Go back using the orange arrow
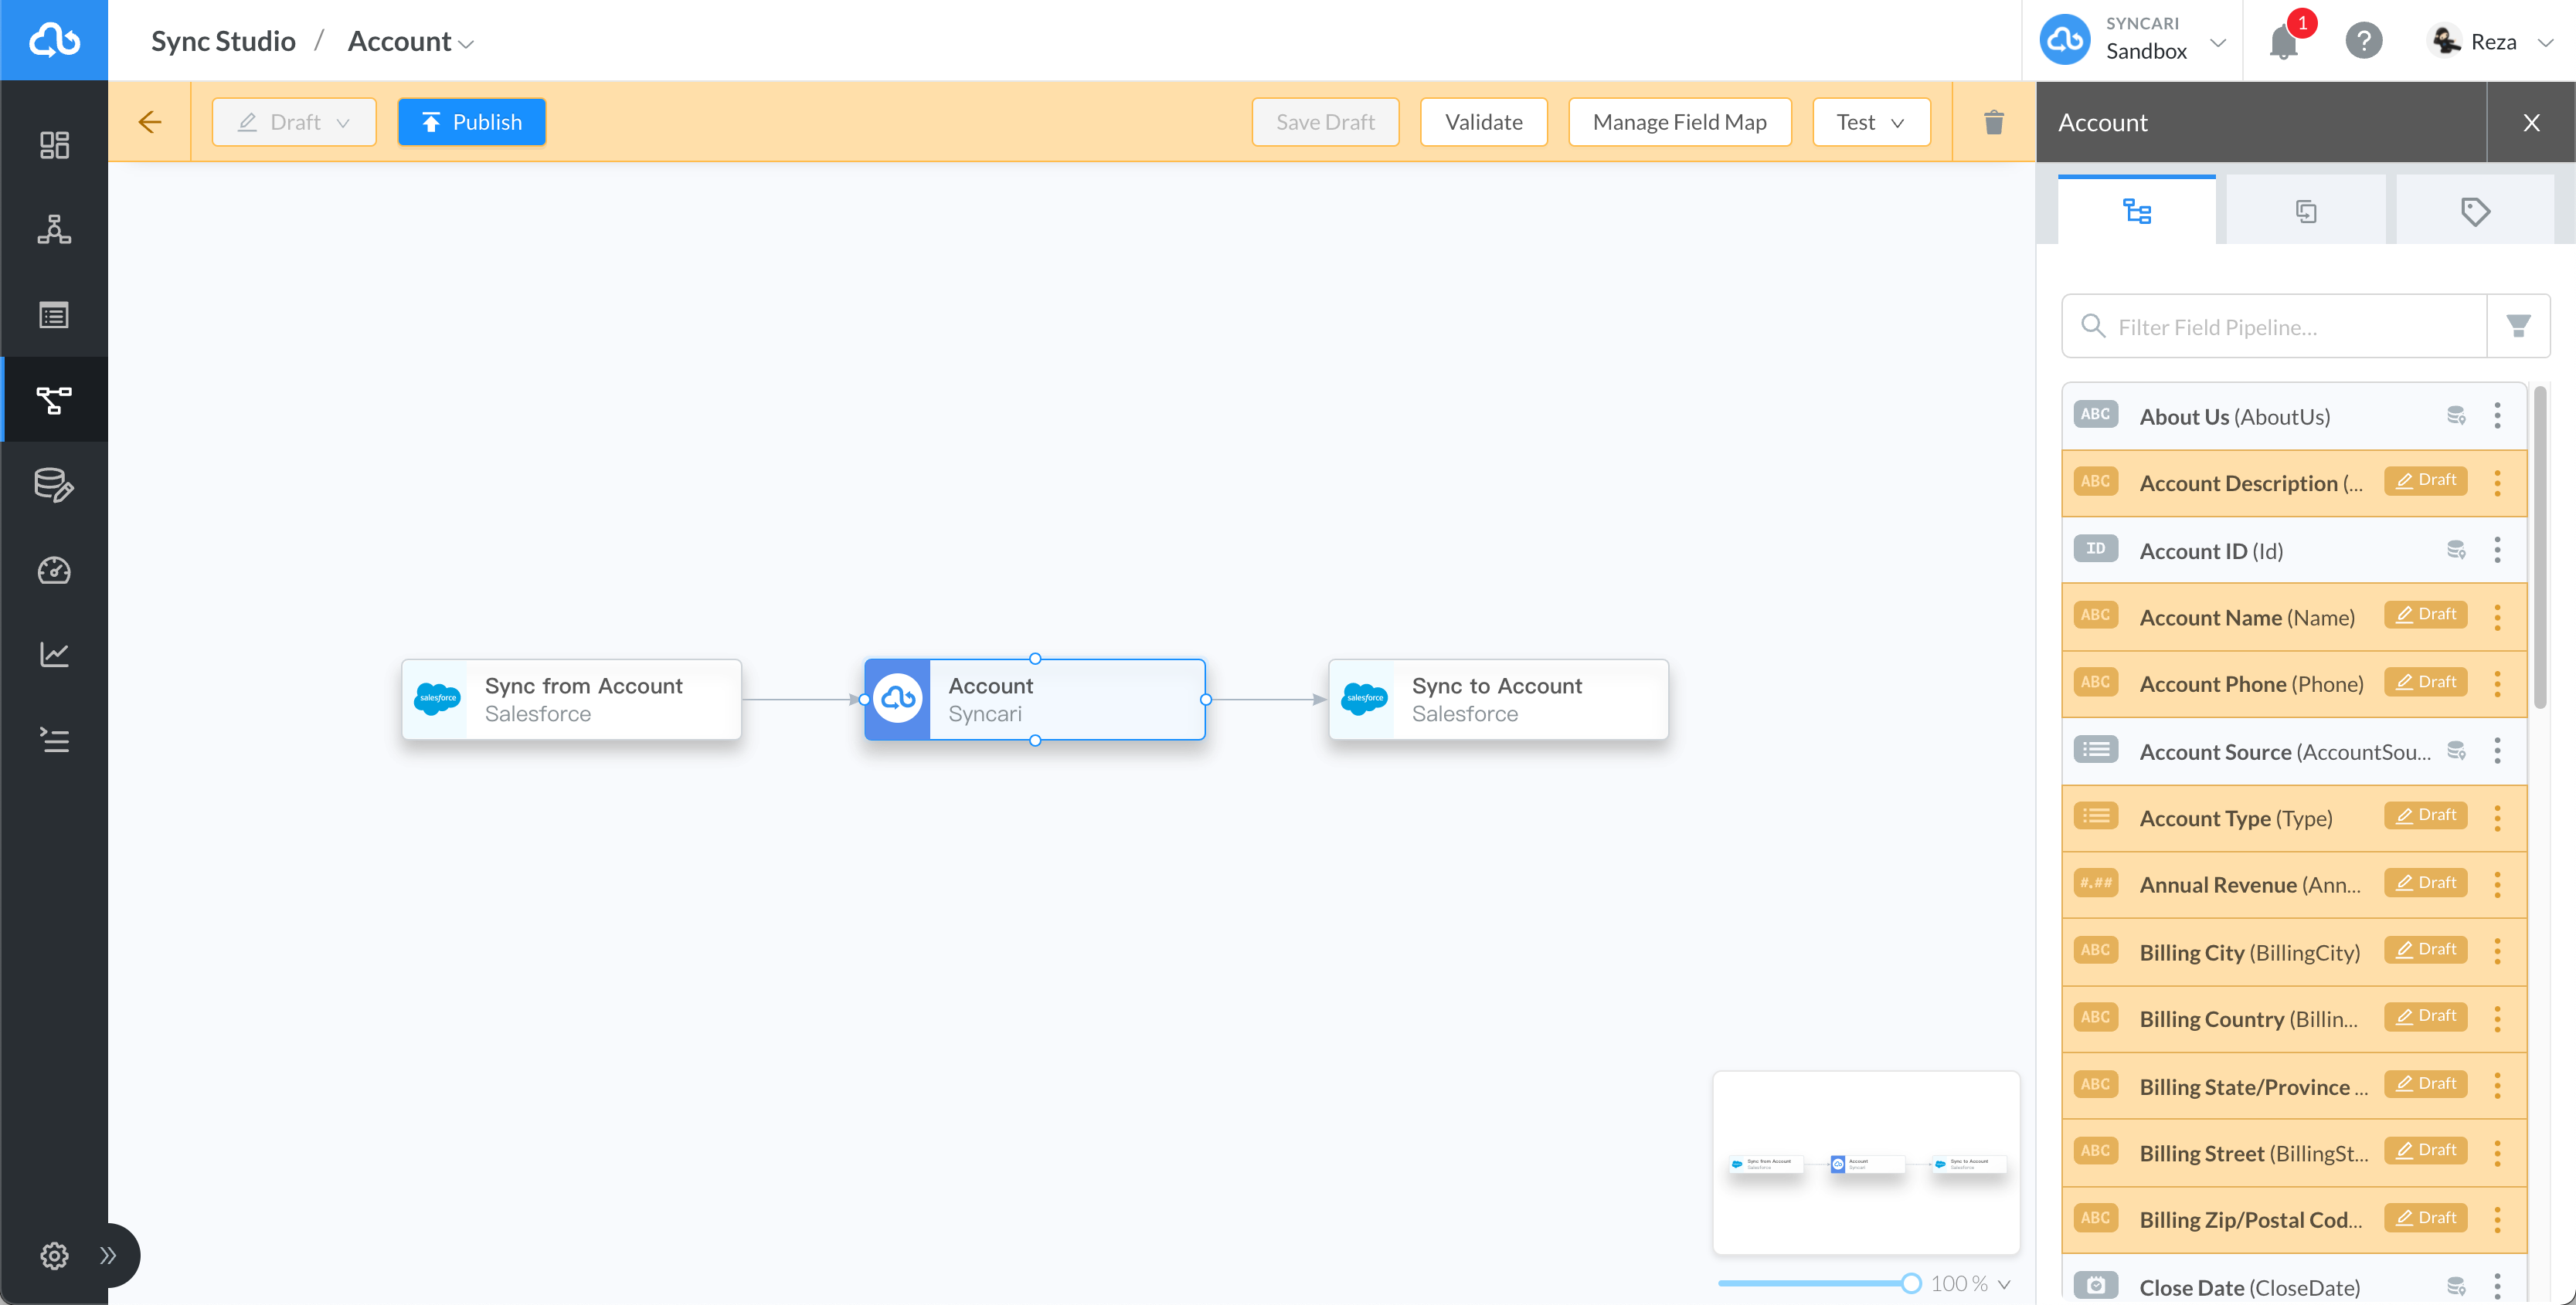 (149, 122)
